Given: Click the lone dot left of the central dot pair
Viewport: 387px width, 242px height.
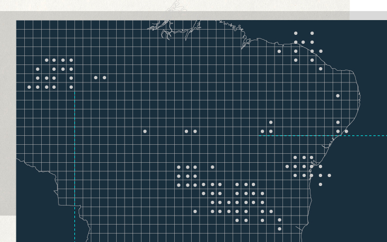Looking at the screenshot, I should [x=145, y=131].
